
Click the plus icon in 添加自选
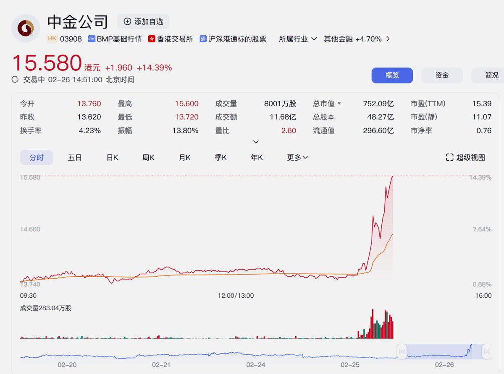[x=127, y=22]
